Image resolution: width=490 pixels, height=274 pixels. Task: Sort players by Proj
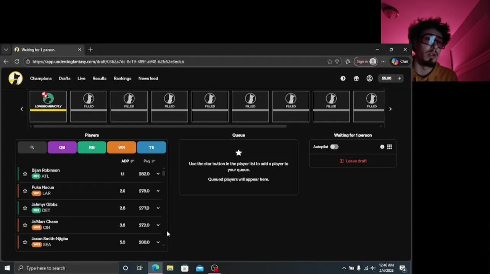(x=149, y=161)
